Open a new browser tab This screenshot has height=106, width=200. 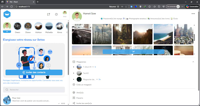38,2
